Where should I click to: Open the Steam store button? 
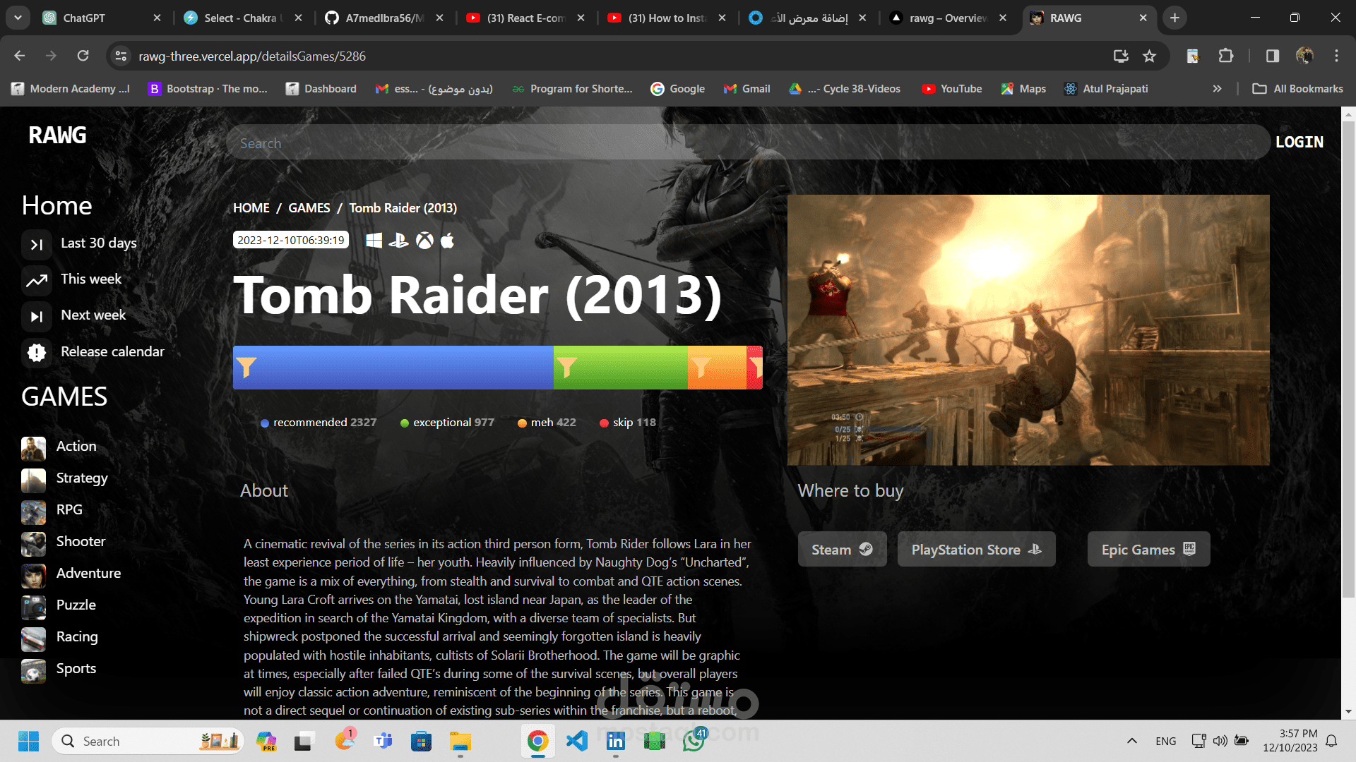pyautogui.click(x=842, y=550)
